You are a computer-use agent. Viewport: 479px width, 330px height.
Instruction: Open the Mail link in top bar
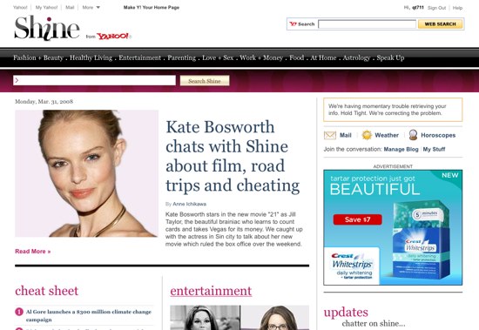point(70,7)
